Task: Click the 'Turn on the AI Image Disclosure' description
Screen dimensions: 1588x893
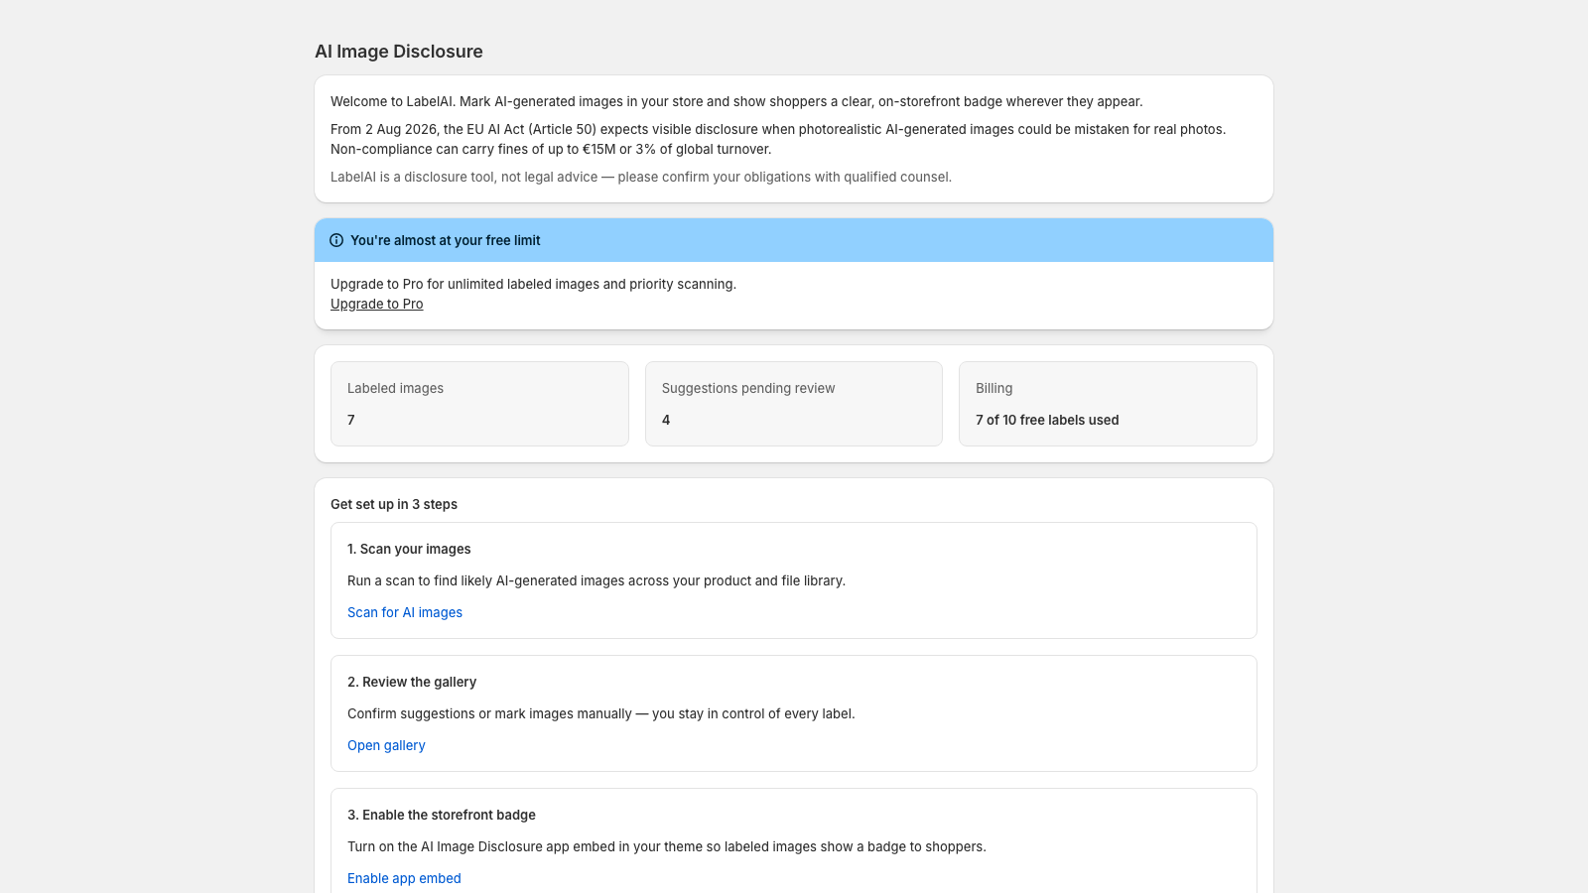Action: (667, 846)
